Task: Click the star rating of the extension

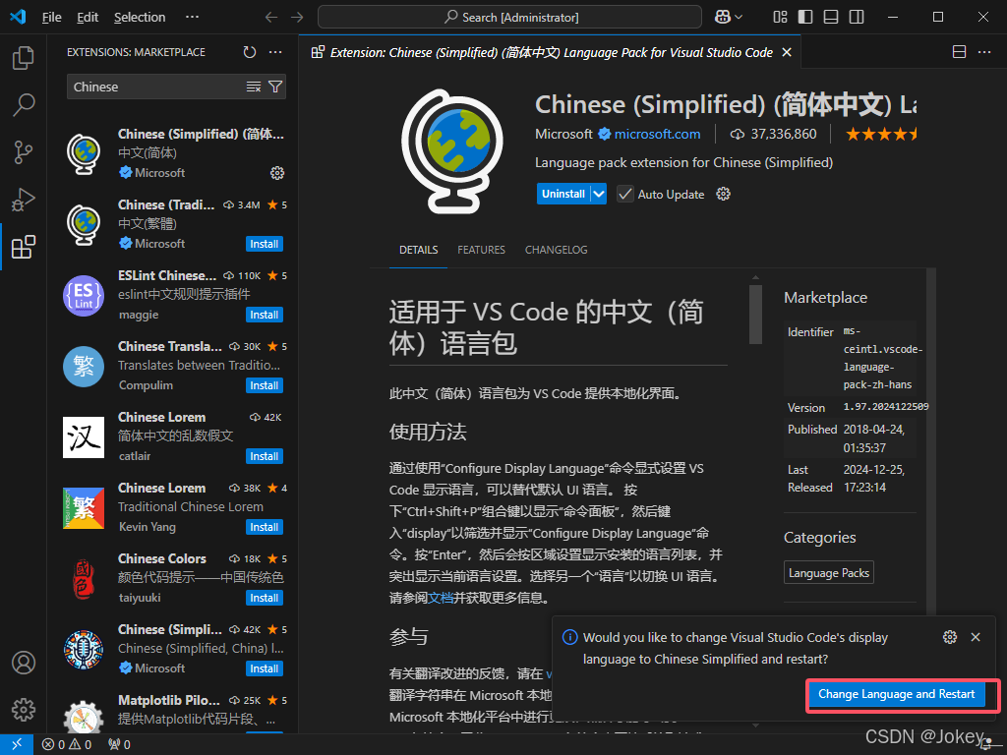Action: (881, 134)
